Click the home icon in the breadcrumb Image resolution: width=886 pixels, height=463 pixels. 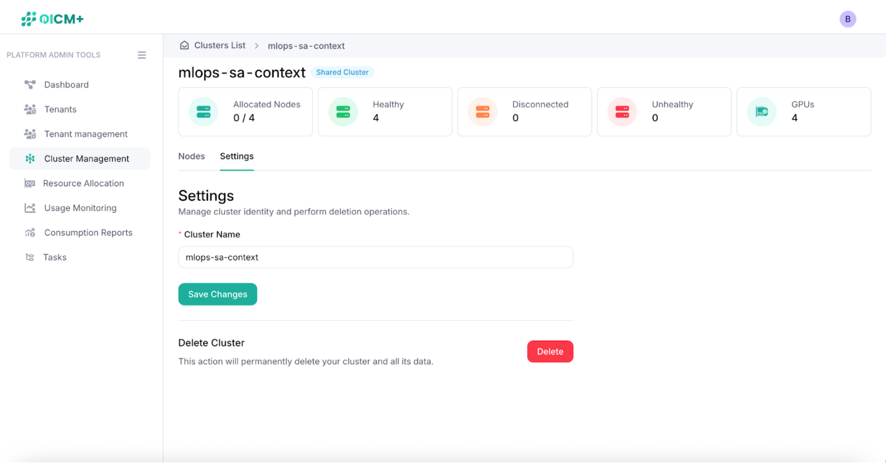coord(185,45)
